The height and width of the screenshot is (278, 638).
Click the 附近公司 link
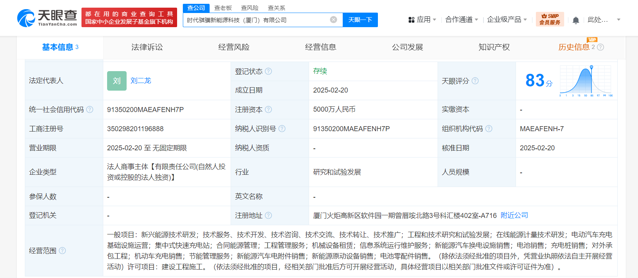(x=514, y=215)
